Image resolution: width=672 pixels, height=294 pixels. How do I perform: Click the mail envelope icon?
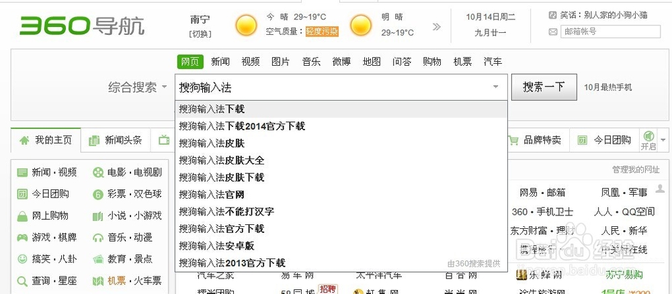coord(553,32)
